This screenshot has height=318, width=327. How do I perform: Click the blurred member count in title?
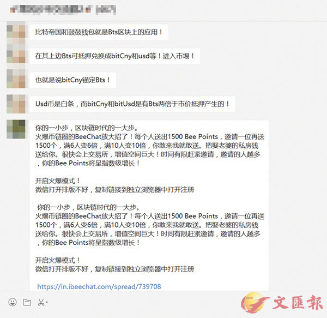(106, 10)
